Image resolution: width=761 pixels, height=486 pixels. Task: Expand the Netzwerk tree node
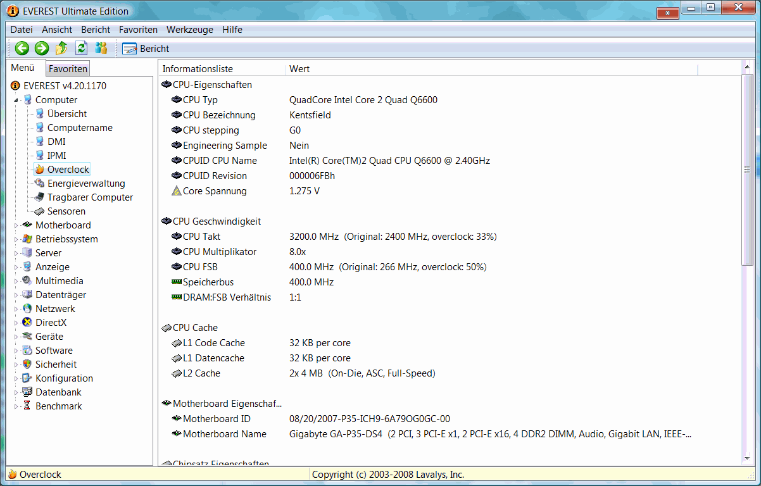[x=16, y=309]
